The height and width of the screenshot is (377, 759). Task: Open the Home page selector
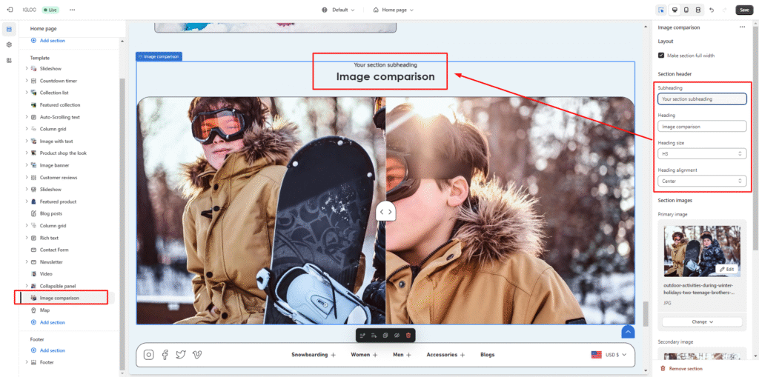pos(393,10)
